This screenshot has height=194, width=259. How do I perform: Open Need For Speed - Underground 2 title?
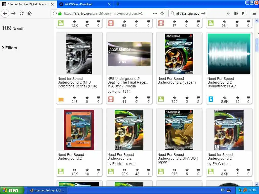click(x=72, y=157)
